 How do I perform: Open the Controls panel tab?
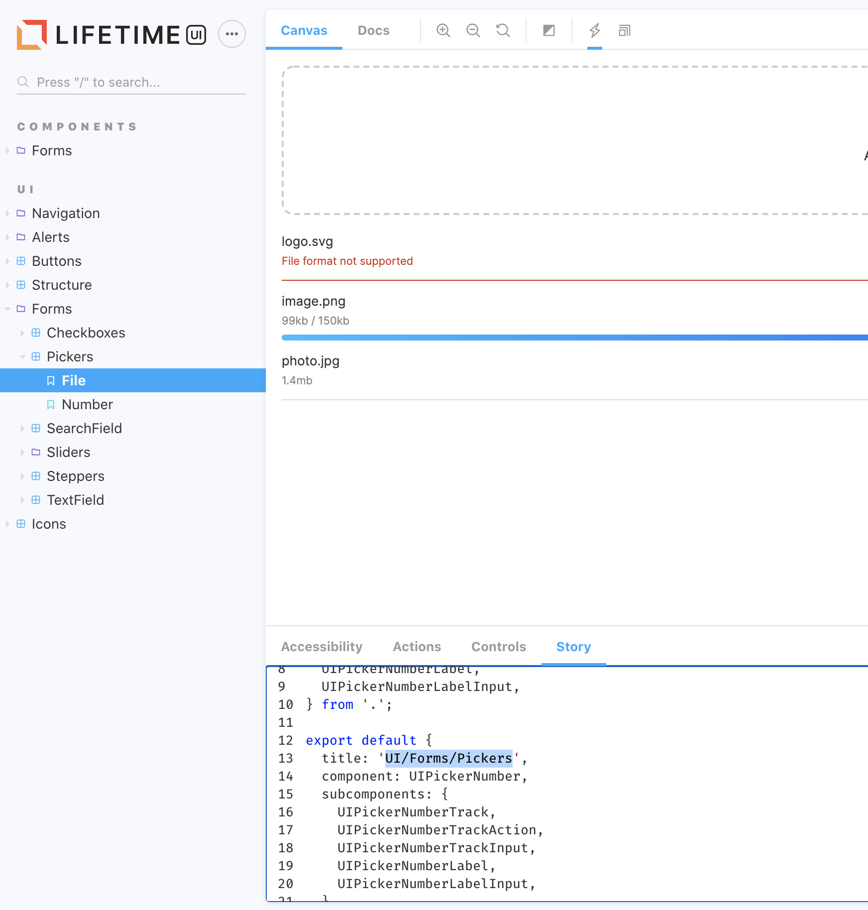(x=499, y=647)
